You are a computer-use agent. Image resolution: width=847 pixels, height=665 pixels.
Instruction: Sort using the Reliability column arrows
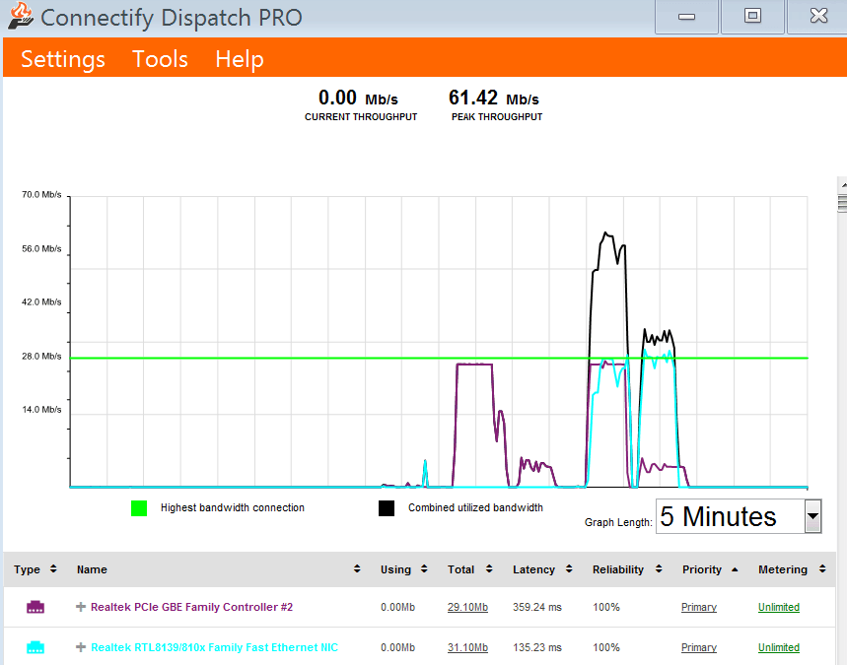click(x=658, y=569)
